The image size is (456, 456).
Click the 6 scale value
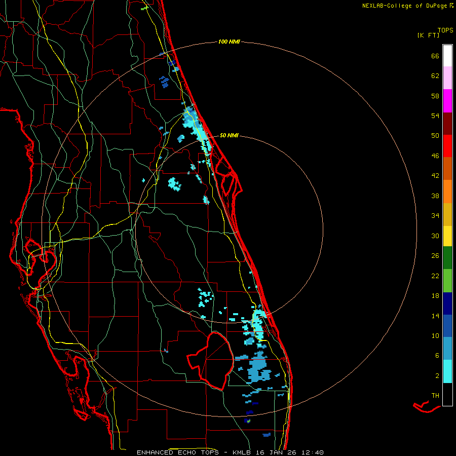[437, 356]
